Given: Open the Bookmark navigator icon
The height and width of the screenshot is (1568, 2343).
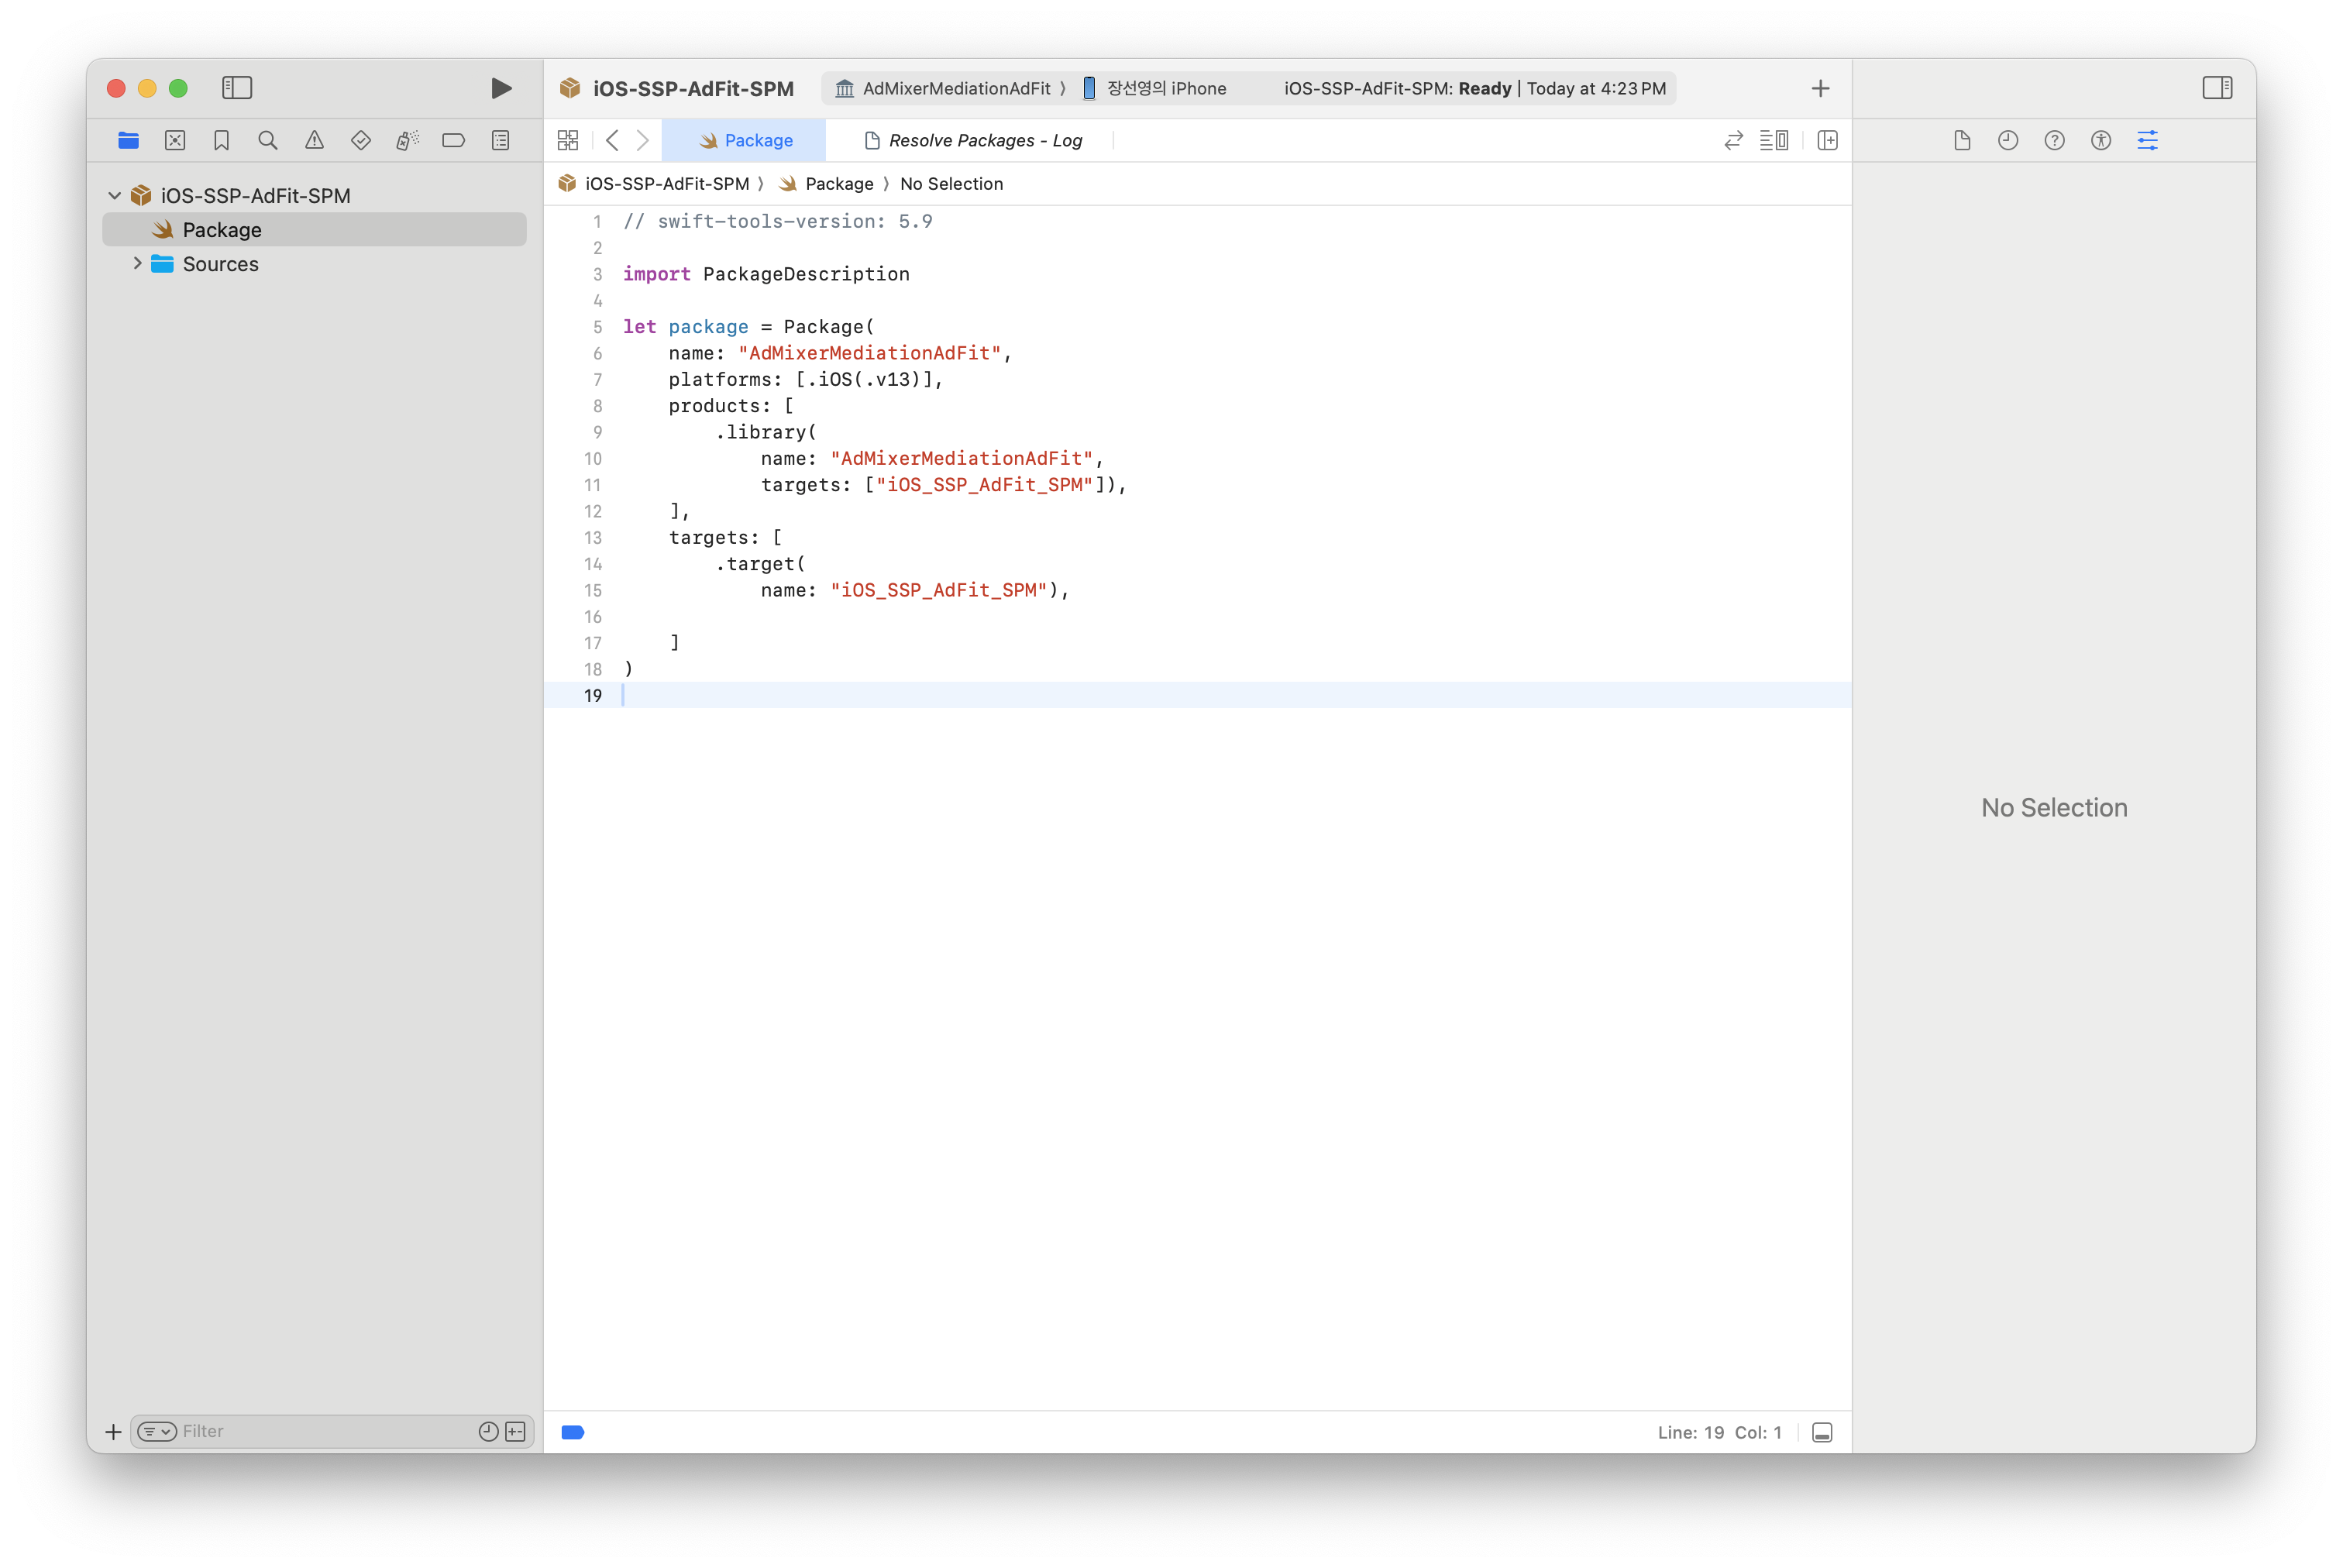Looking at the screenshot, I should [x=221, y=141].
